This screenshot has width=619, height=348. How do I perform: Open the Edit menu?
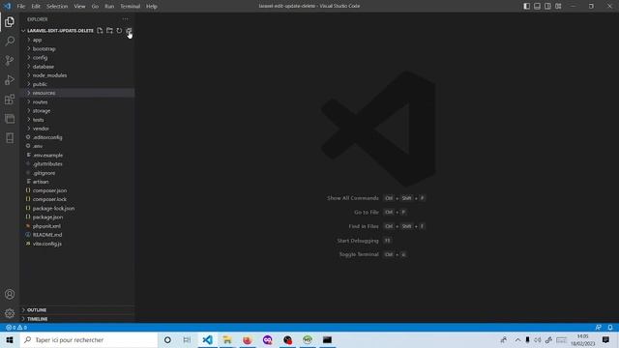point(36,7)
